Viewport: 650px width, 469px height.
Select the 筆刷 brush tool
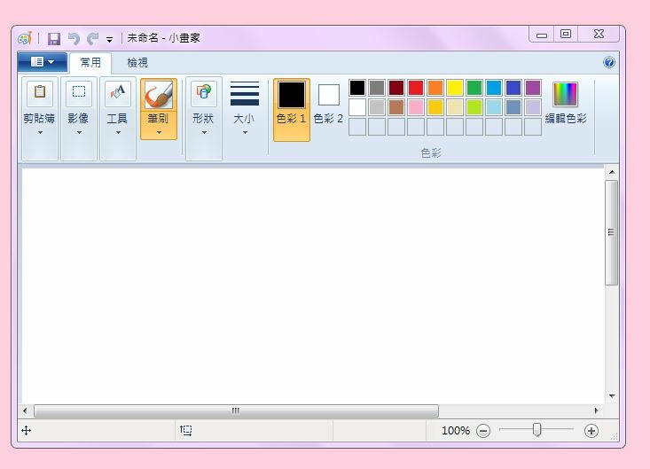click(x=159, y=95)
